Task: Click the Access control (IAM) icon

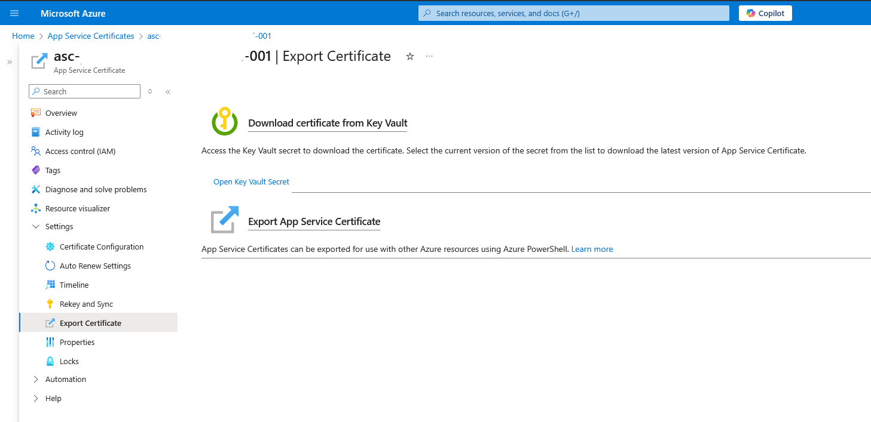Action: point(36,151)
